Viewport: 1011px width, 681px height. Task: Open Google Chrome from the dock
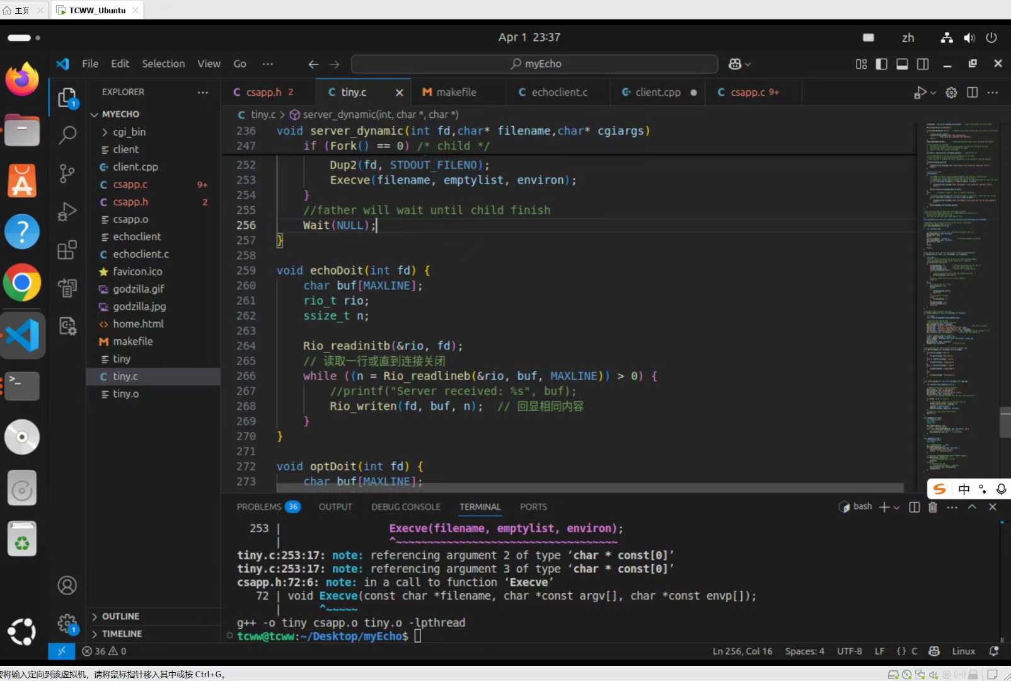click(x=22, y=282)
